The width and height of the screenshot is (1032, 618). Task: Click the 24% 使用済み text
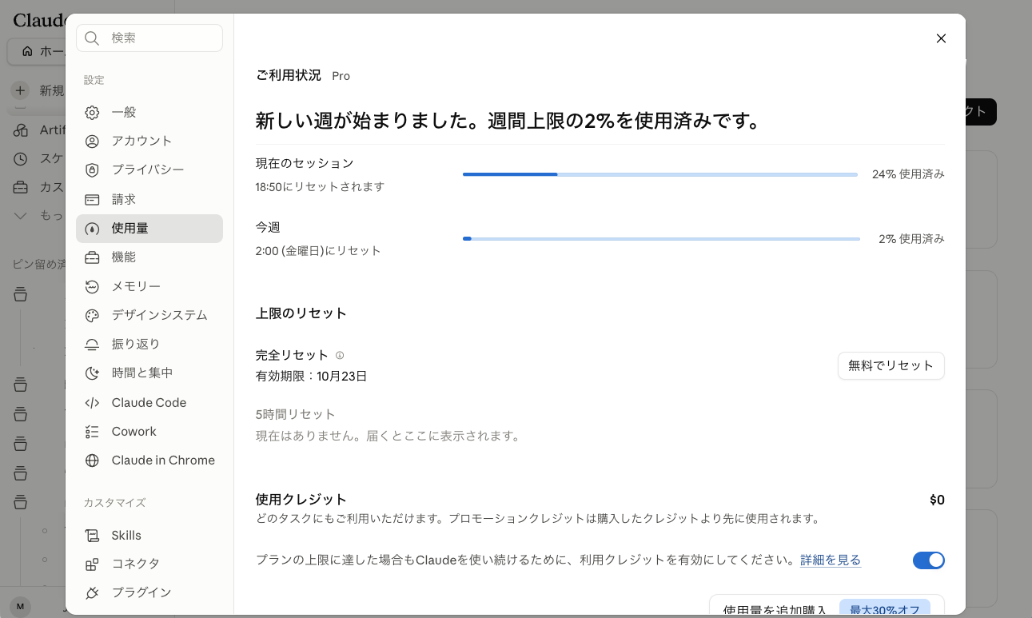[908, 174]
